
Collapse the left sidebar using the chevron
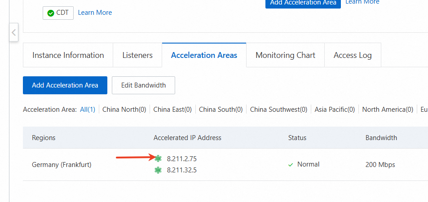pos(14,32)
